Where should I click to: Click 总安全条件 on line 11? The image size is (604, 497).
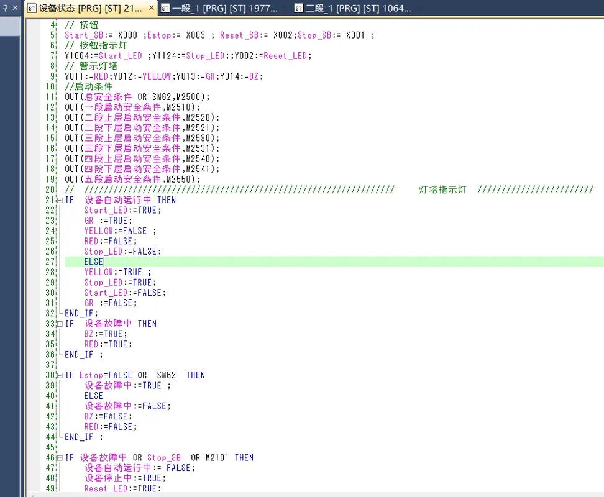coord(108,97)
